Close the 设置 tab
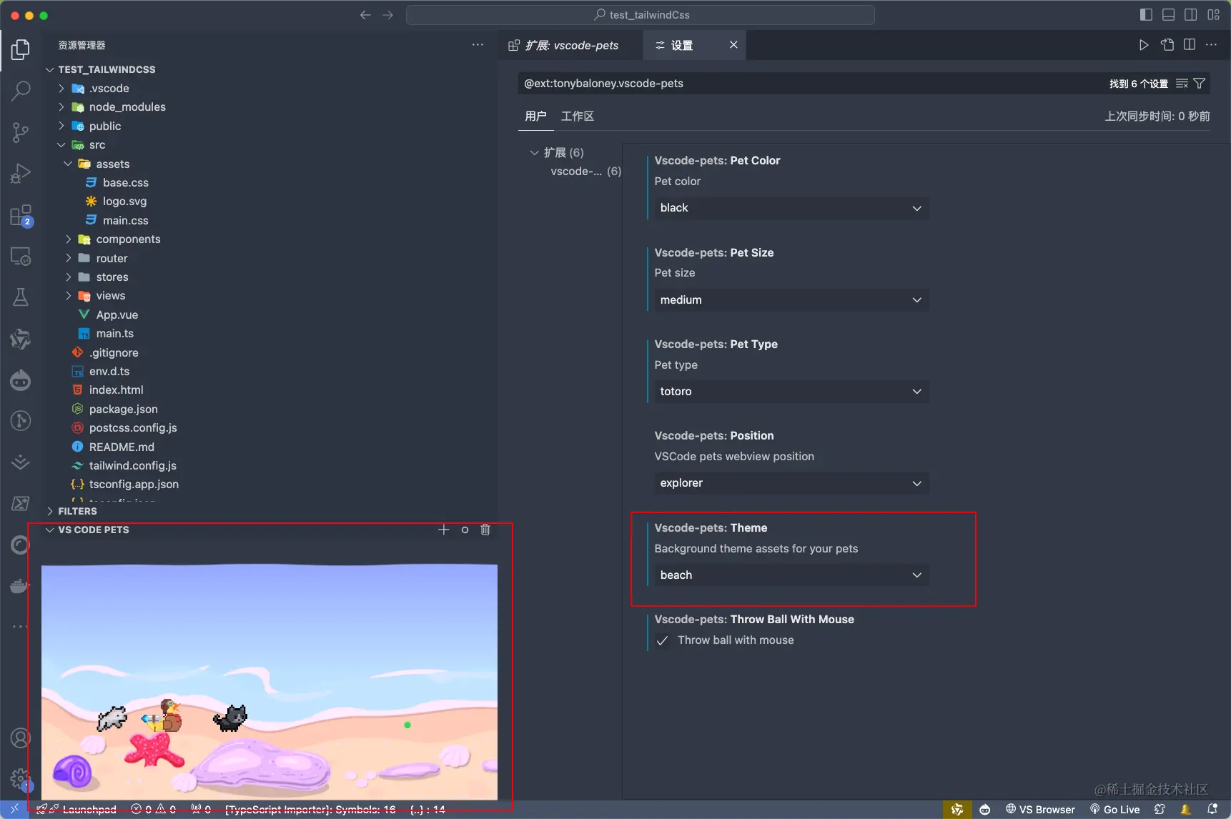 click(x=733, y=45)
